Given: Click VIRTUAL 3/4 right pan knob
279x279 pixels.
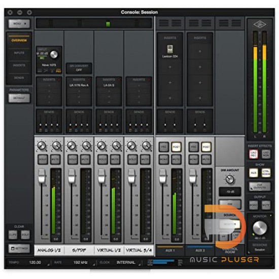Looking at the screenshot, I should (x=146, y=146).
